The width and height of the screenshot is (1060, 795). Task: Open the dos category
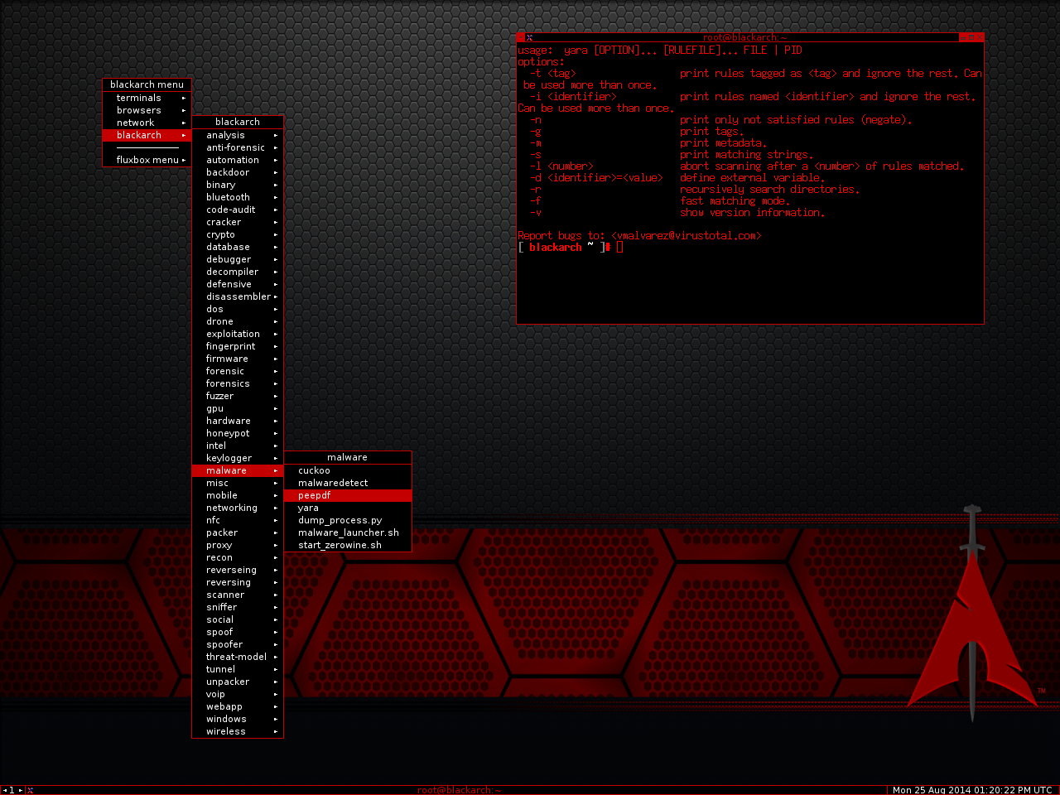[238, 309]
